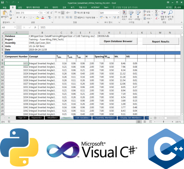184x169 pixels.
Task: Rotate text with the Orientation icon
Action: tap(67, 13)
